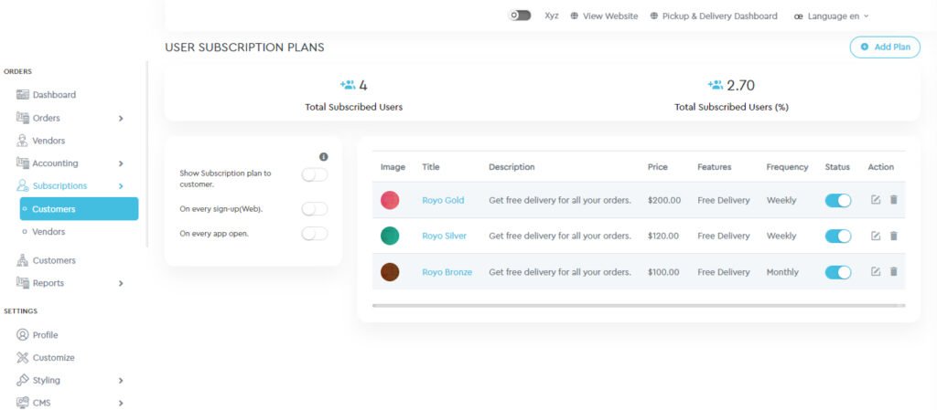Click the horizontal scrollbar below the plans table
Screen dimensions: 937x410
click(638, 305)
